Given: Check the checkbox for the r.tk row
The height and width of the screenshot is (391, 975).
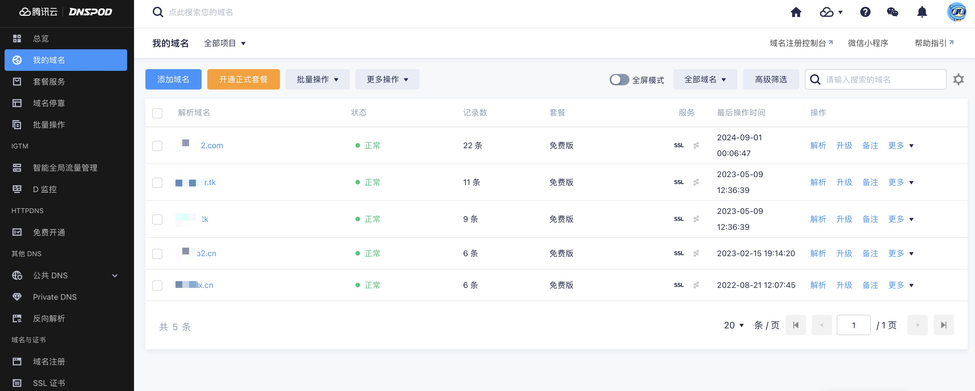Looking at the screenshot, I should point(157,183).
